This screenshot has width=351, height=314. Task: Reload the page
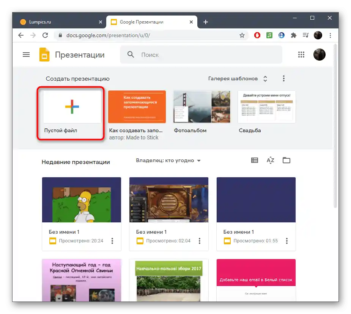(x=45, y=35)
